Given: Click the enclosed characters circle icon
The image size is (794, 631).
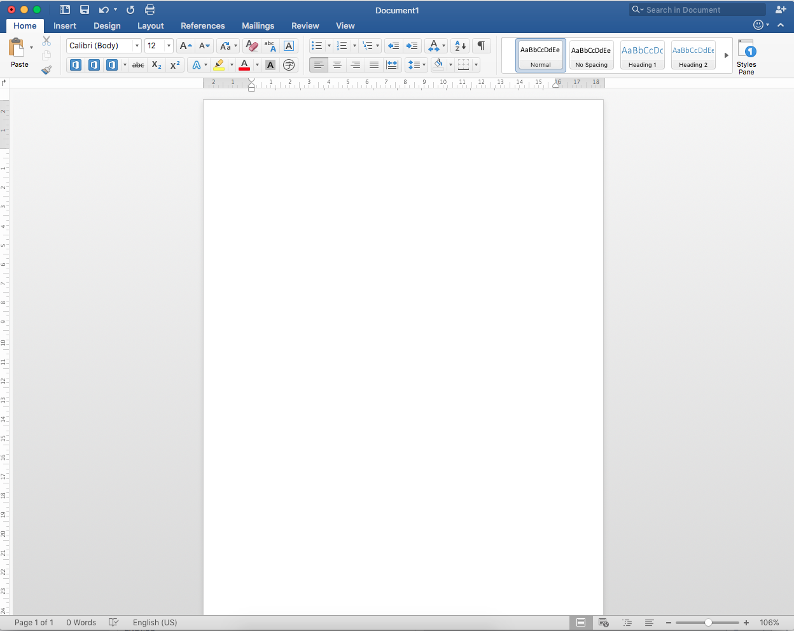Looking at the screenshot, I should tap(289, 65).
